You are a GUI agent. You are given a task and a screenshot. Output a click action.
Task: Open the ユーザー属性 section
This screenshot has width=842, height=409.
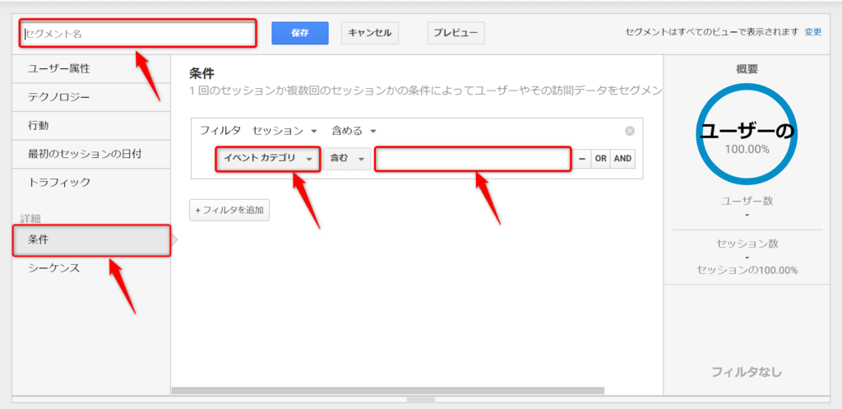click(91, 69)
